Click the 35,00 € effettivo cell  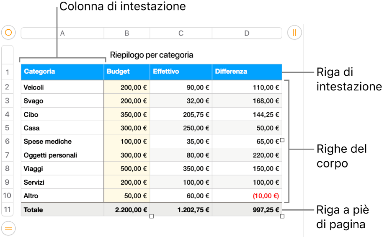tap(181, 141)
